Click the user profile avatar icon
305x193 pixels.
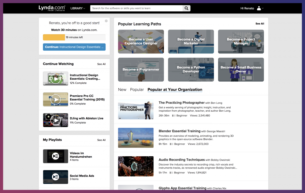259,8
